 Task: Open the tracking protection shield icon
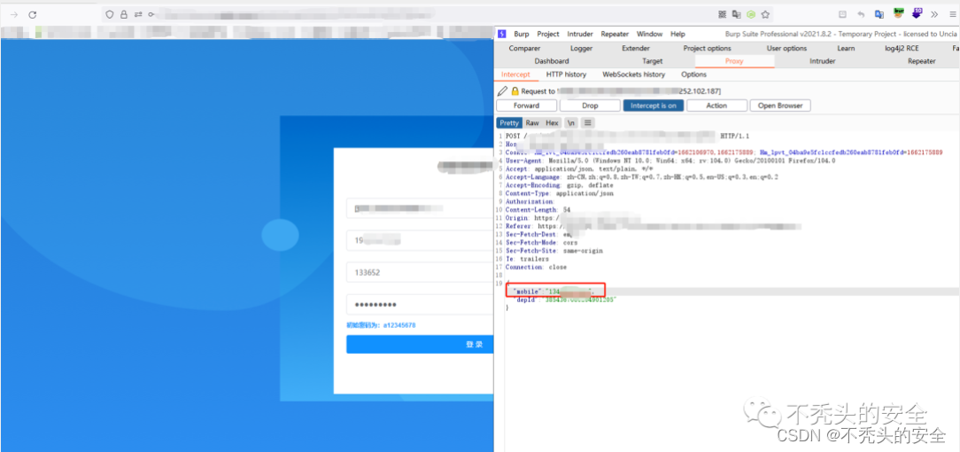click(110, 14)
